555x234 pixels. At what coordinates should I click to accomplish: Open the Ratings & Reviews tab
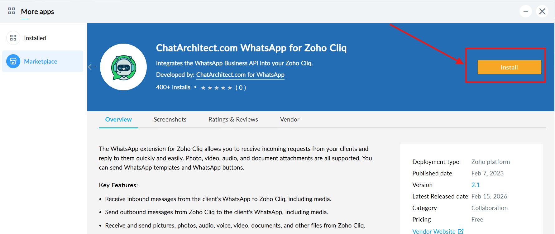pyautogui.click(x=233, y=119)
